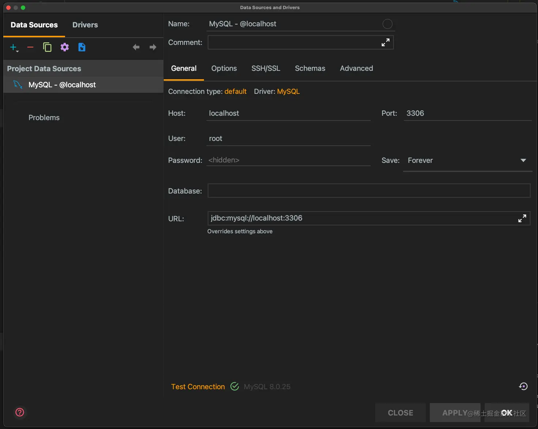Open the Options tab
Viewport: 538px width, 429px height.
(x=224, y=68)
